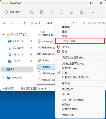Click the 名前 column header
106x119 pixels.
coord(42,32)
